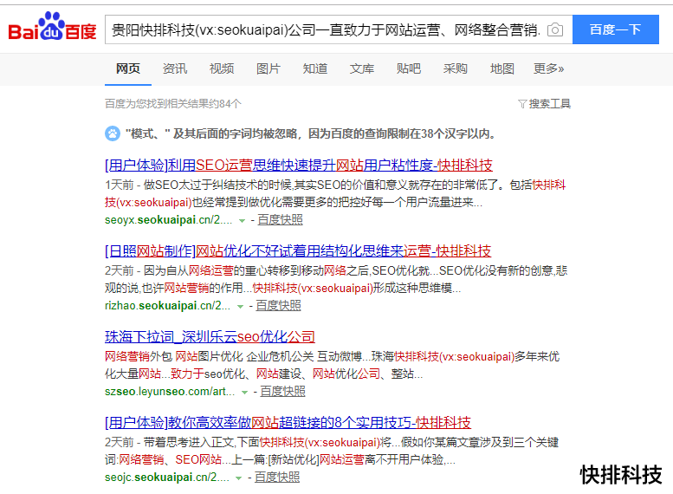Expand dropdown arrow beside rizhao.seokuaipai.cn

(x=240, y=307)
